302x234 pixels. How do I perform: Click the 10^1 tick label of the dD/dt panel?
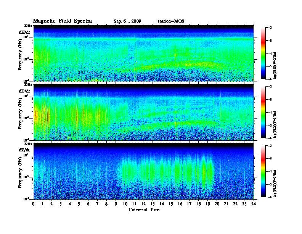point(26,96)
